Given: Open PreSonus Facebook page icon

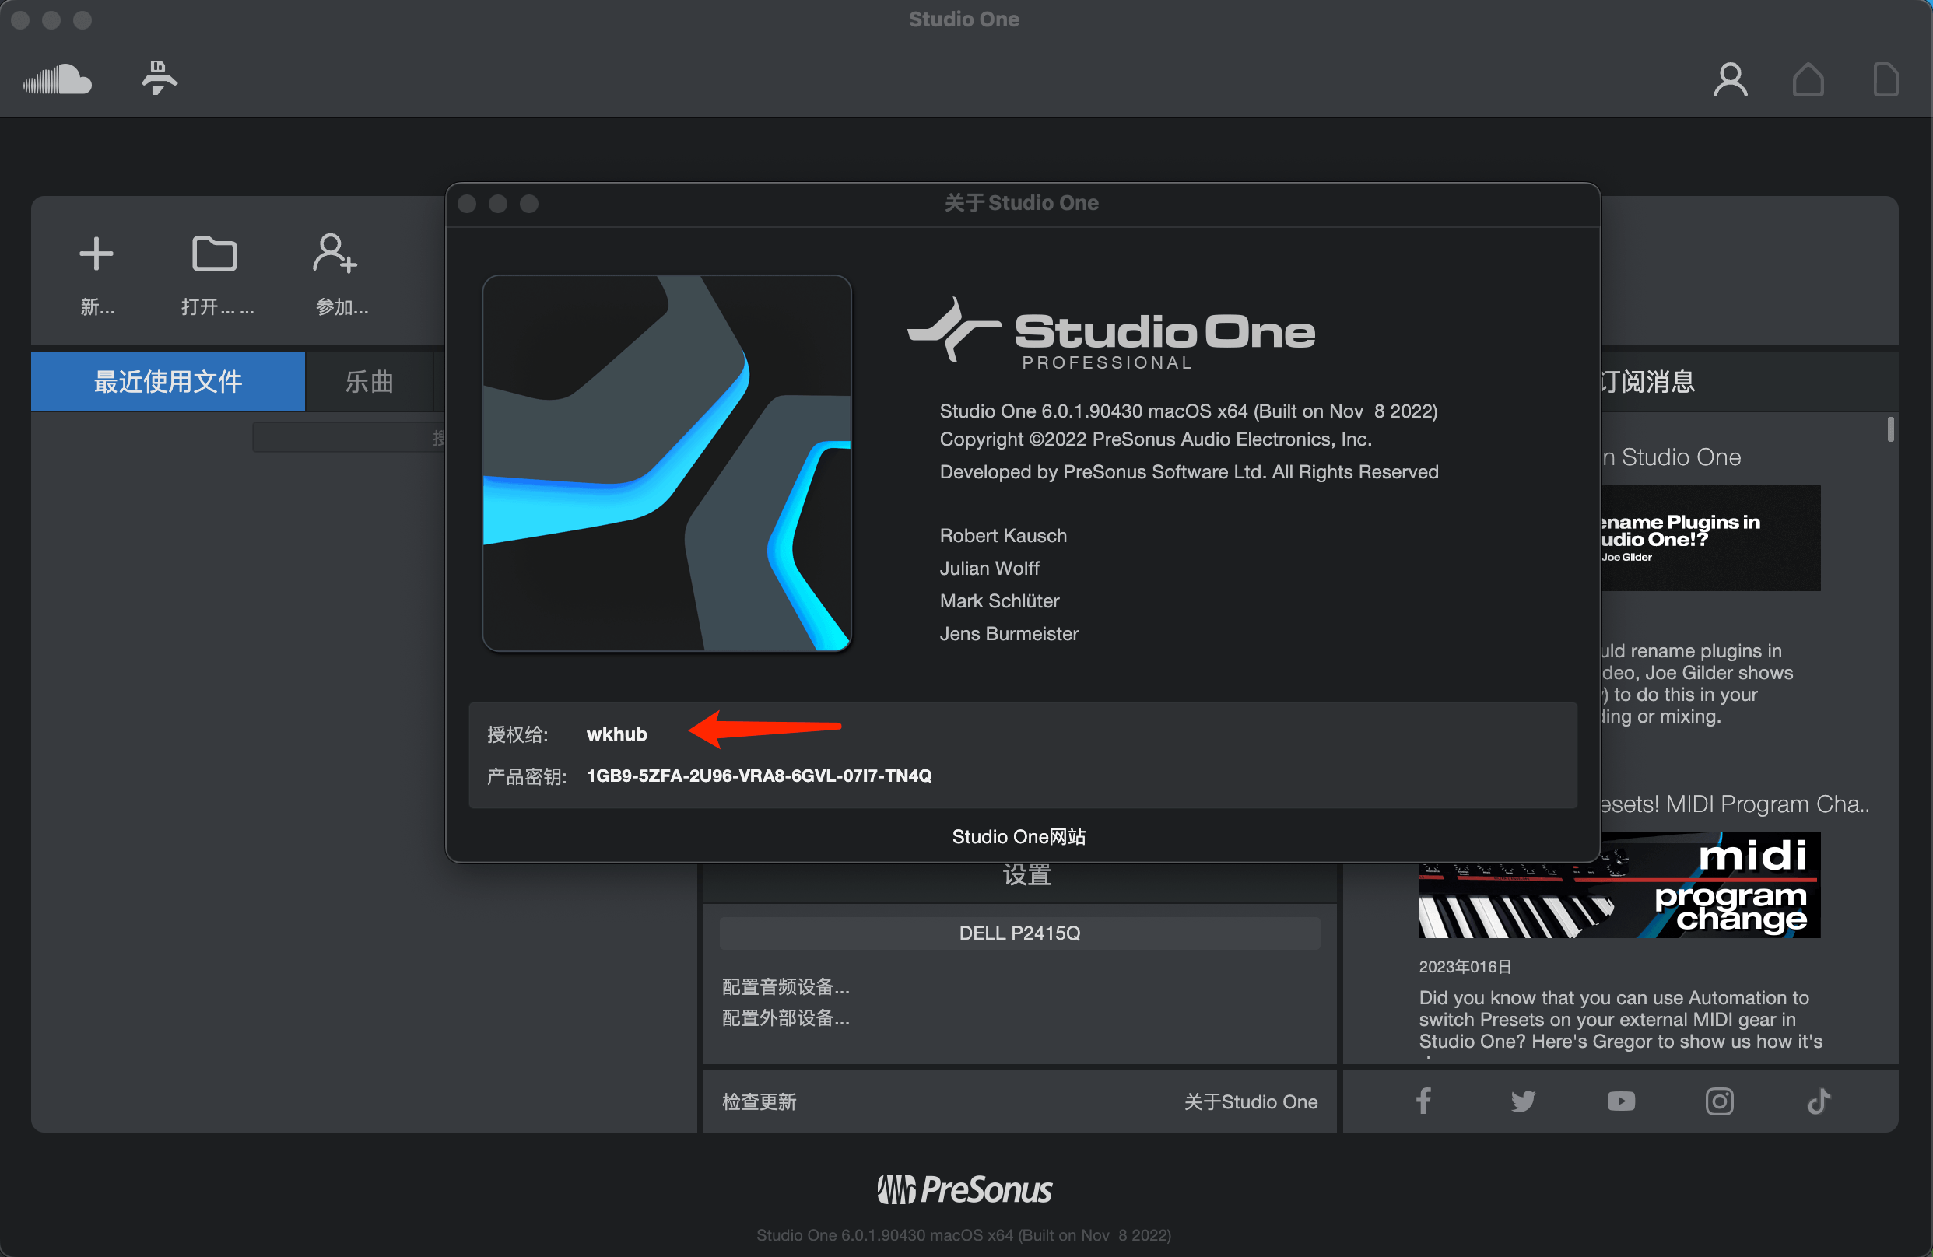Looking at the screenshot, I should tap(1424, 1101).
